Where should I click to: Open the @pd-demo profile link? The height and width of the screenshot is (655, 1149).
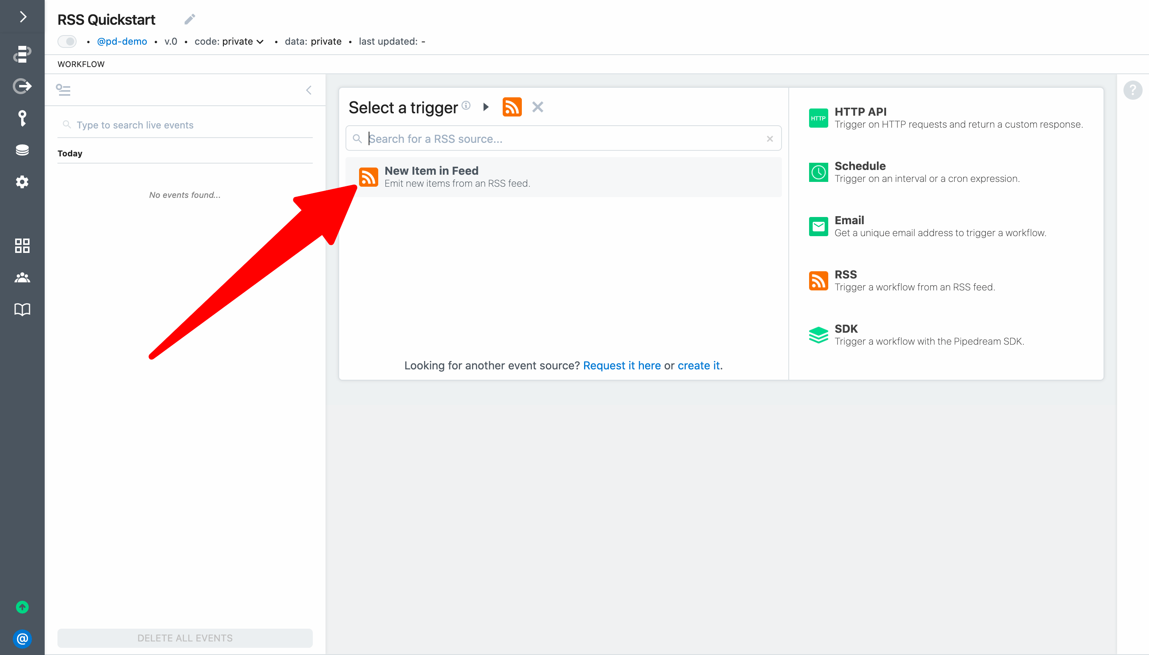[122, 41]
